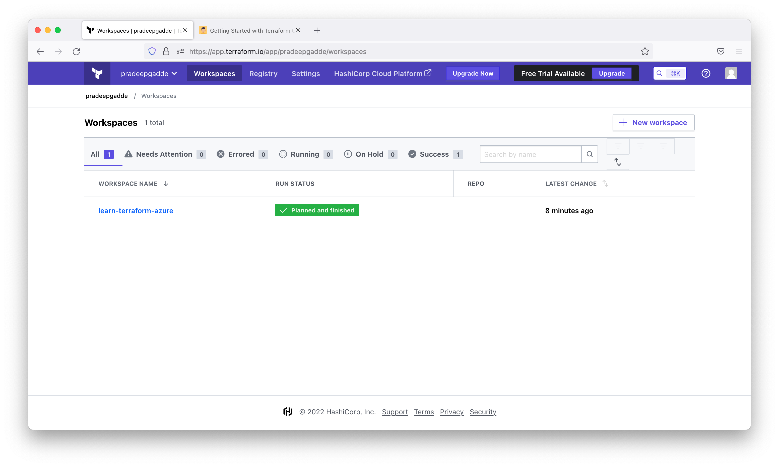
Task: Sort by the Workspace Name arrow
Action: (166, 184)
